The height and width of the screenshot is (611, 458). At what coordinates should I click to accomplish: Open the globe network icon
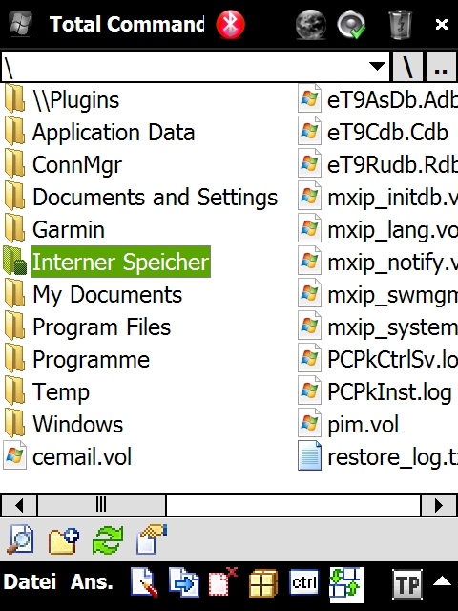coord(310,25)
